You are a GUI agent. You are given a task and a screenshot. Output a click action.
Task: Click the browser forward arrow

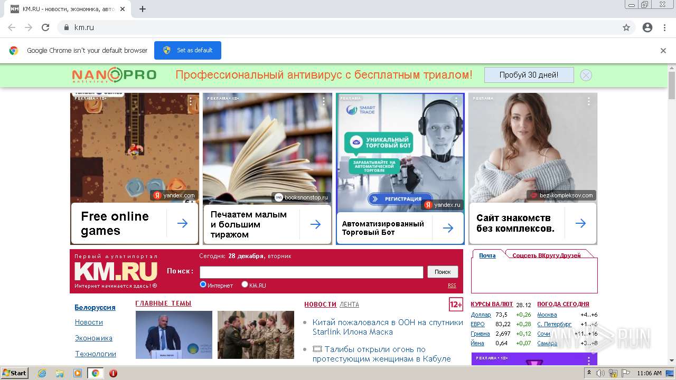(29, 27)
